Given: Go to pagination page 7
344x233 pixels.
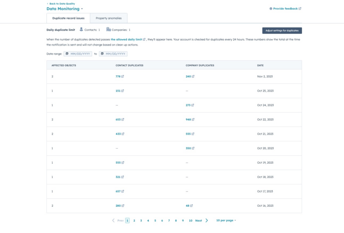Looking at the screenshot, I should click(169, 221).
